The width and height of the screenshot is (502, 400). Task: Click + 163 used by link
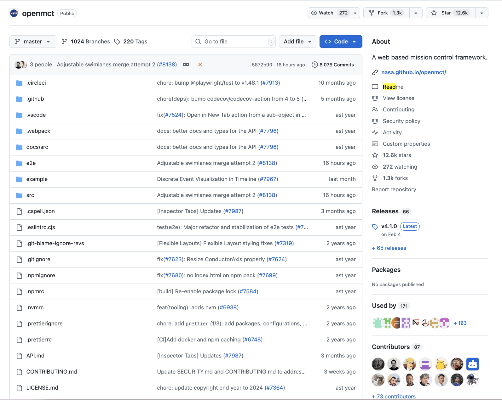coord(460,323)
